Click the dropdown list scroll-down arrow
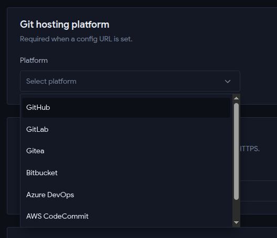 pyautogui.click(x=236, y=222)
